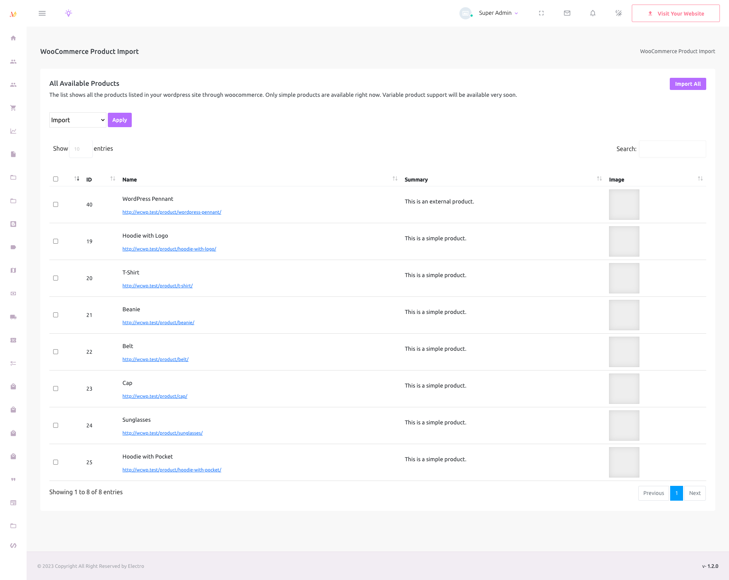Viewport: 729px width, 580px height.
Task: Open the Dashboard home icon
Action: click(x=13, y=38)
